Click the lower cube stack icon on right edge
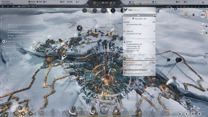The height and width of the screenshot is (117, 208). coord(203,33)
